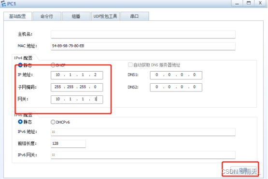The height and width of the screenshot is (179, 268).
Task: Click the PC1 window title icon
Action: [3, 3]
